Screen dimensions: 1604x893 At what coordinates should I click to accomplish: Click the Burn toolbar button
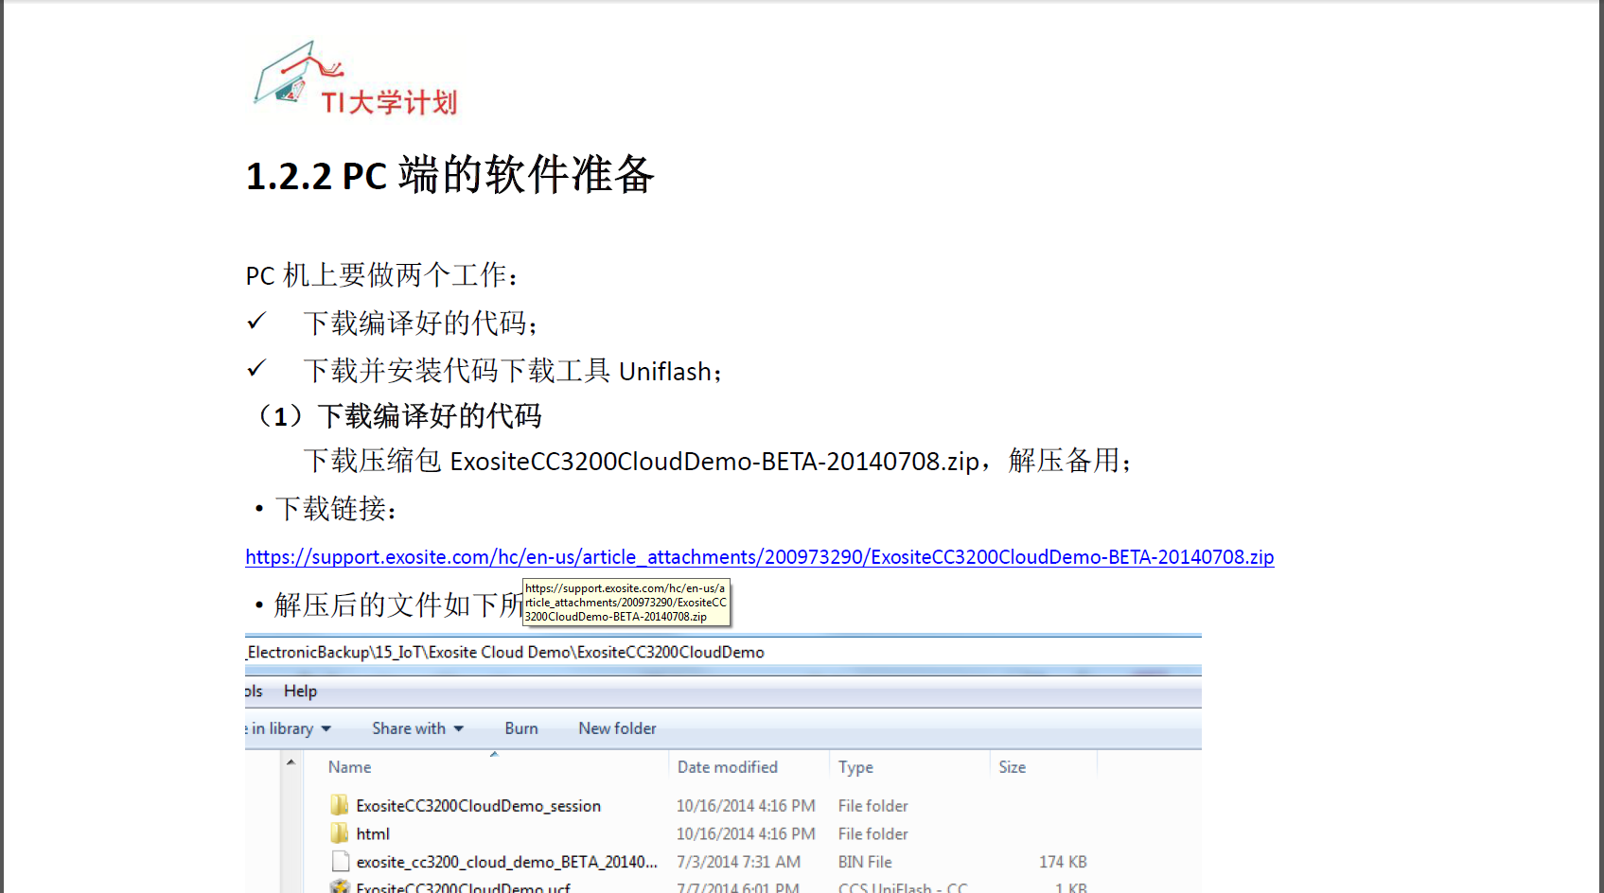(521, 728)
